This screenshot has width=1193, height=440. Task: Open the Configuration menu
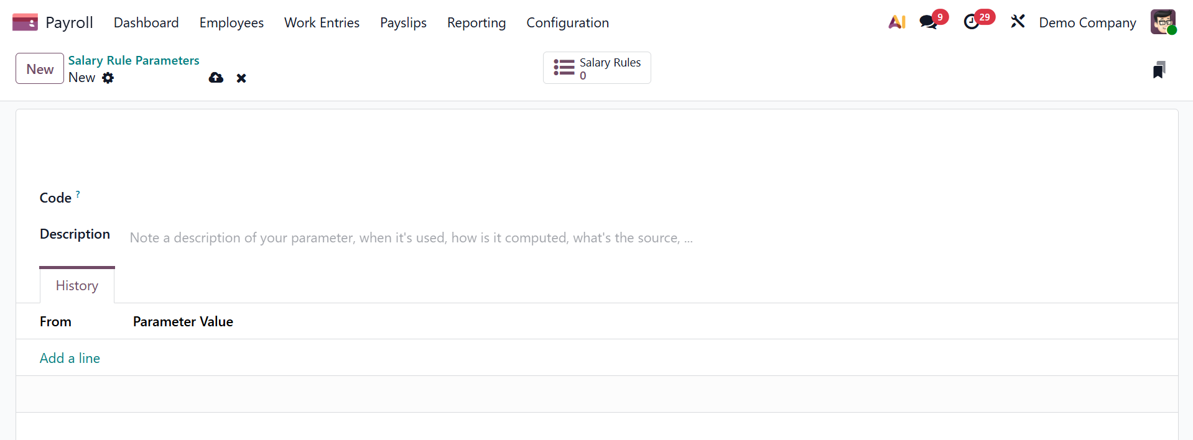(x=567, y=23)
